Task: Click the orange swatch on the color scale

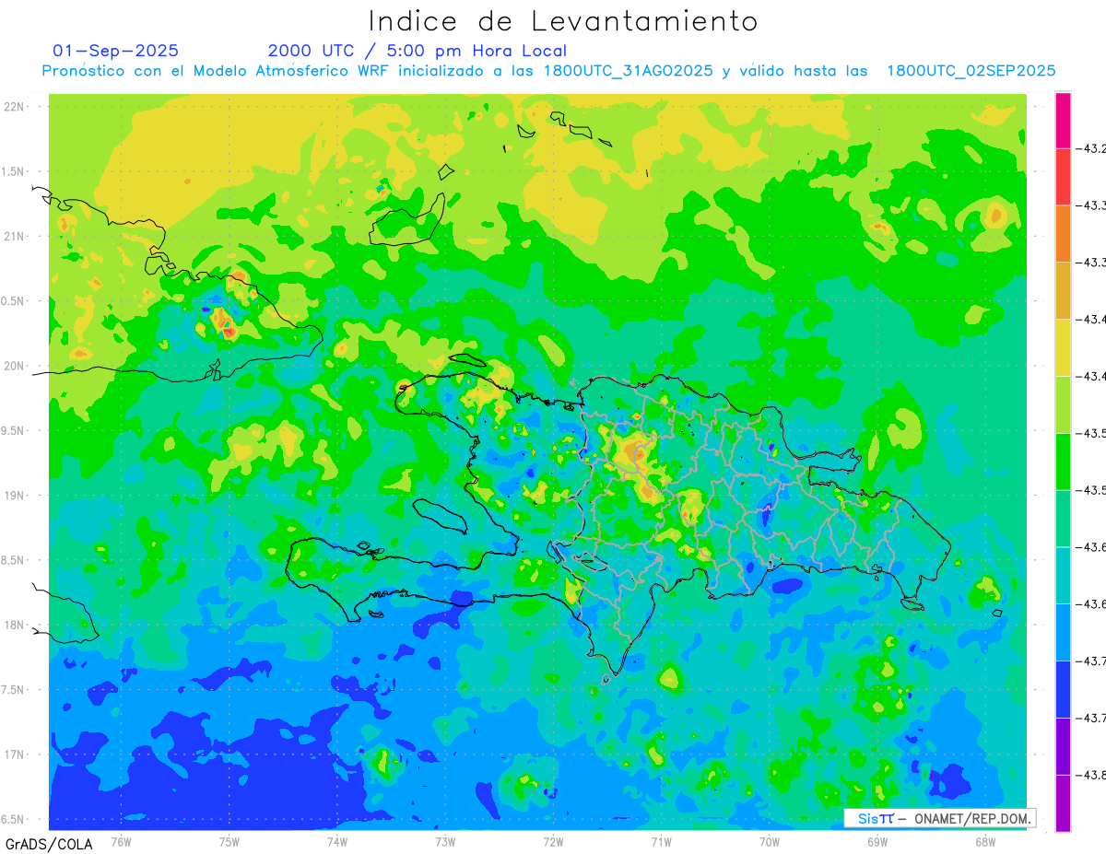Action: tap(1063, 234)
